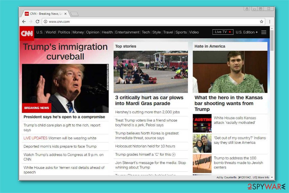289x193 pixels.
Task: Open the Health section
Action: 107,32
